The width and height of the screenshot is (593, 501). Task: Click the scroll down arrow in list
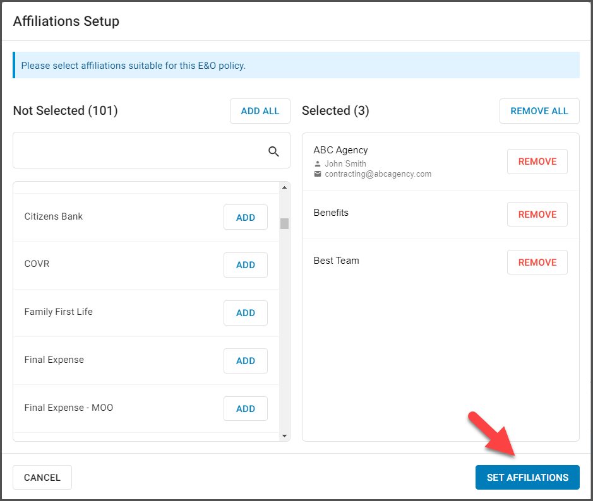click(284, 436)
